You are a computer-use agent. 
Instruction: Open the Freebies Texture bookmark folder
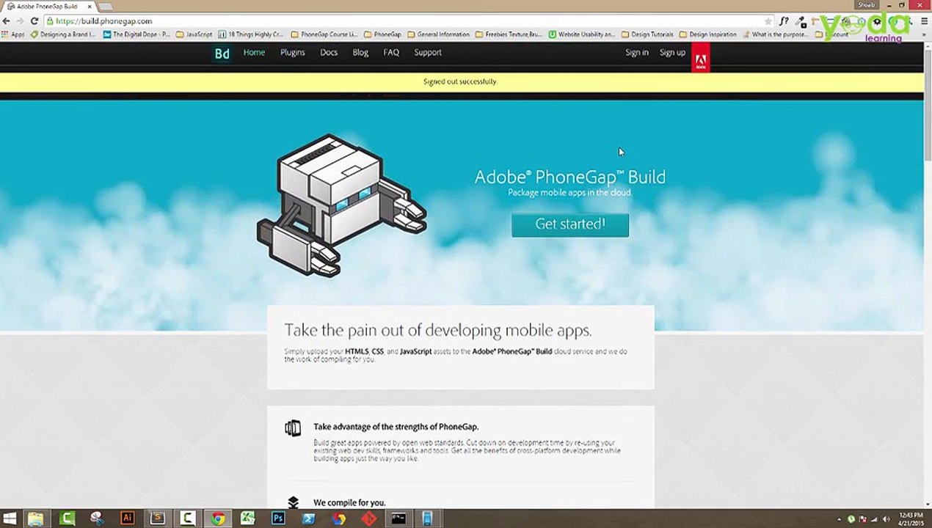509,34
